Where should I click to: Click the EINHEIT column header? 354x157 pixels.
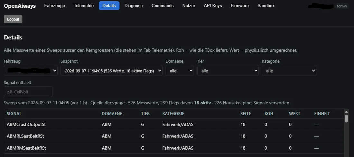[322, 114]
